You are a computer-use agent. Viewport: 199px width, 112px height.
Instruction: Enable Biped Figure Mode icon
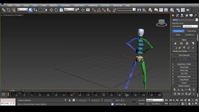pyautogui.click(x=175, y=44)
